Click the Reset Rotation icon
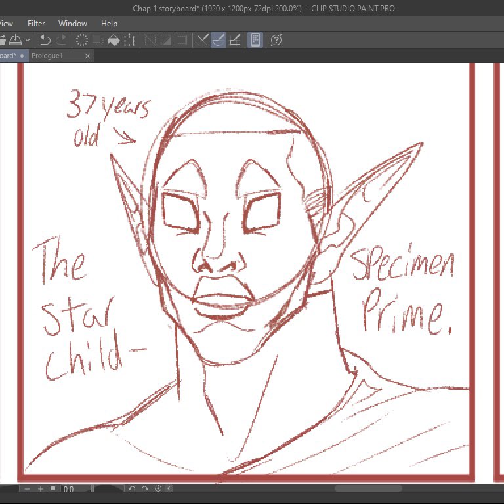Image resolution: width=504 pixels, height=504 pixels. (x=158, y=488)
